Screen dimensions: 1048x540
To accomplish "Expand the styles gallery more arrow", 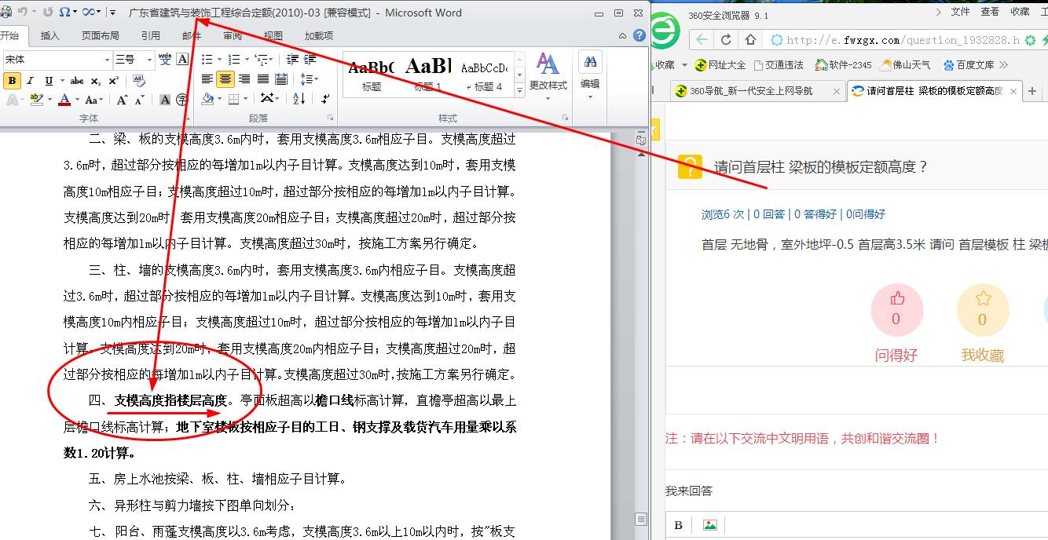I will (519, 90).
